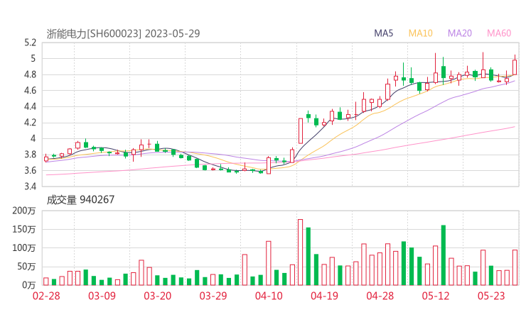Click the 0万 volume axis label
Screen dimensions: 526x312
(29, 285)
